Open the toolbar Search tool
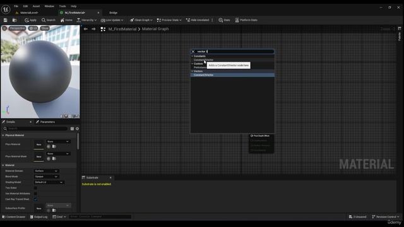 click(49, 20)
